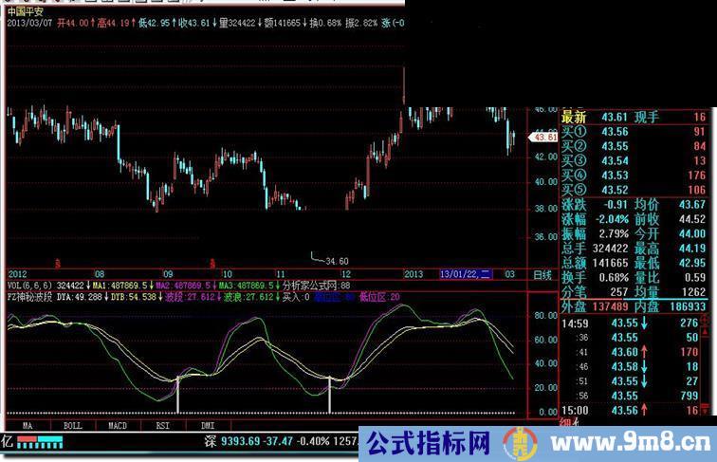The image size is (717, 462).
Task: Click the 43.61 current price marker
Action: click(x=545, y=138)
